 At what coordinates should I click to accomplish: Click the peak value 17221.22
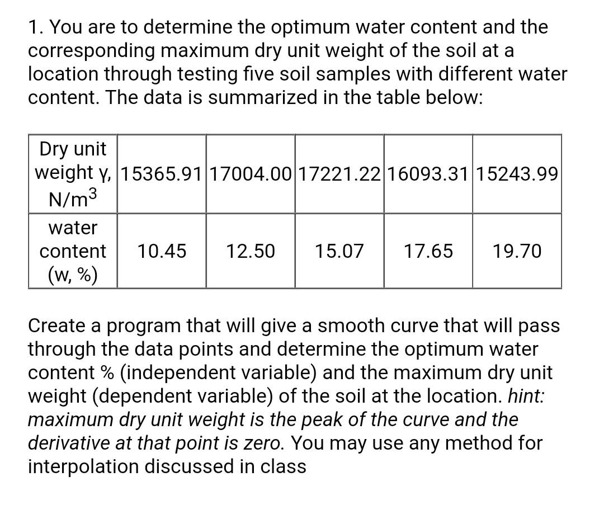pos(339,174)
